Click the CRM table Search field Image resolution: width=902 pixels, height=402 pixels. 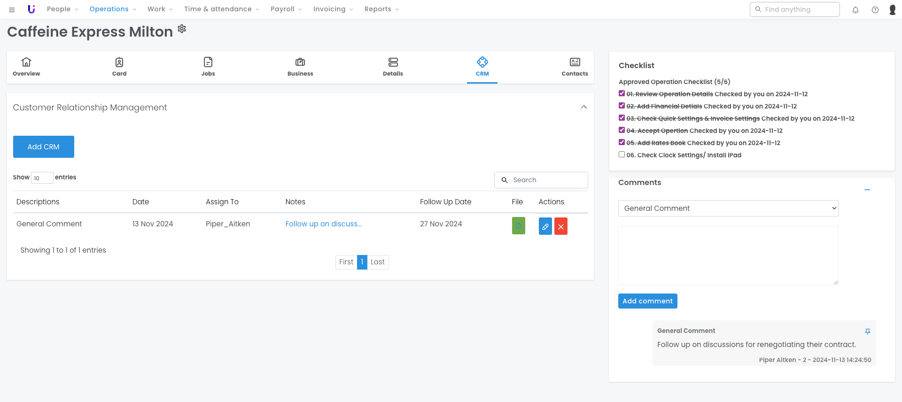point(545,180)
